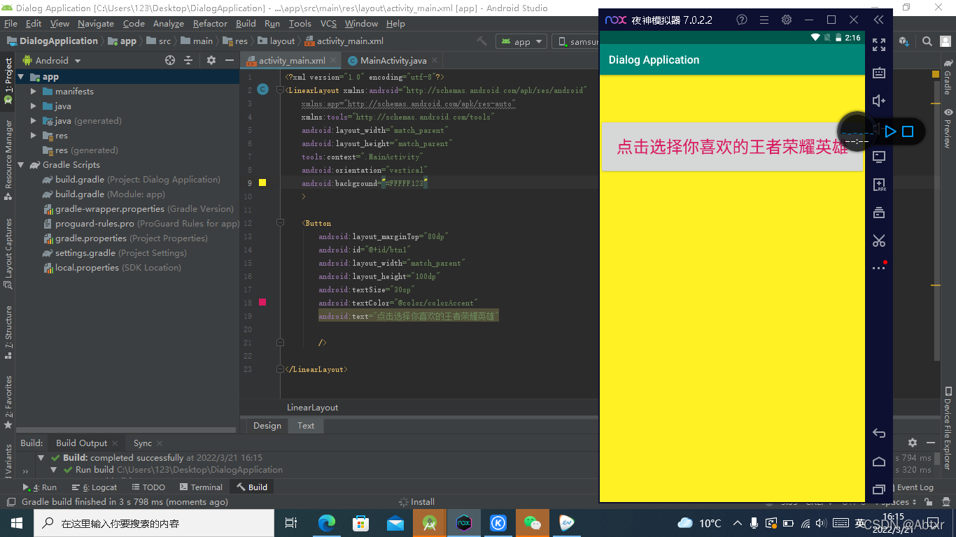Viewport: 956px width, 537px height.
Task: Tap the Nox back arrow button
Action: (879, 434)
